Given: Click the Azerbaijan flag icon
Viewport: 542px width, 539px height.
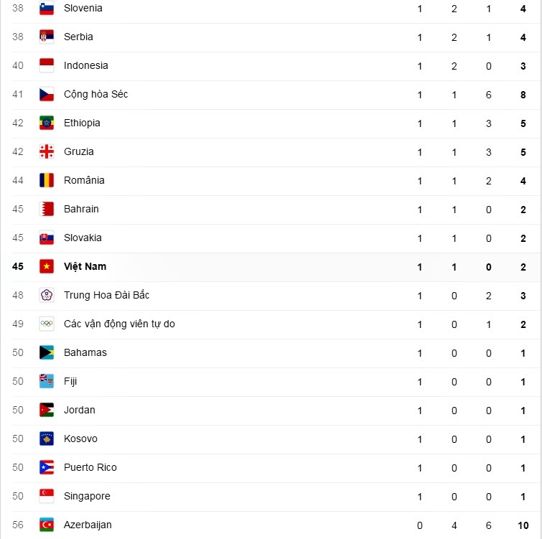Looking at the screenshot, I should coord(47,525).
